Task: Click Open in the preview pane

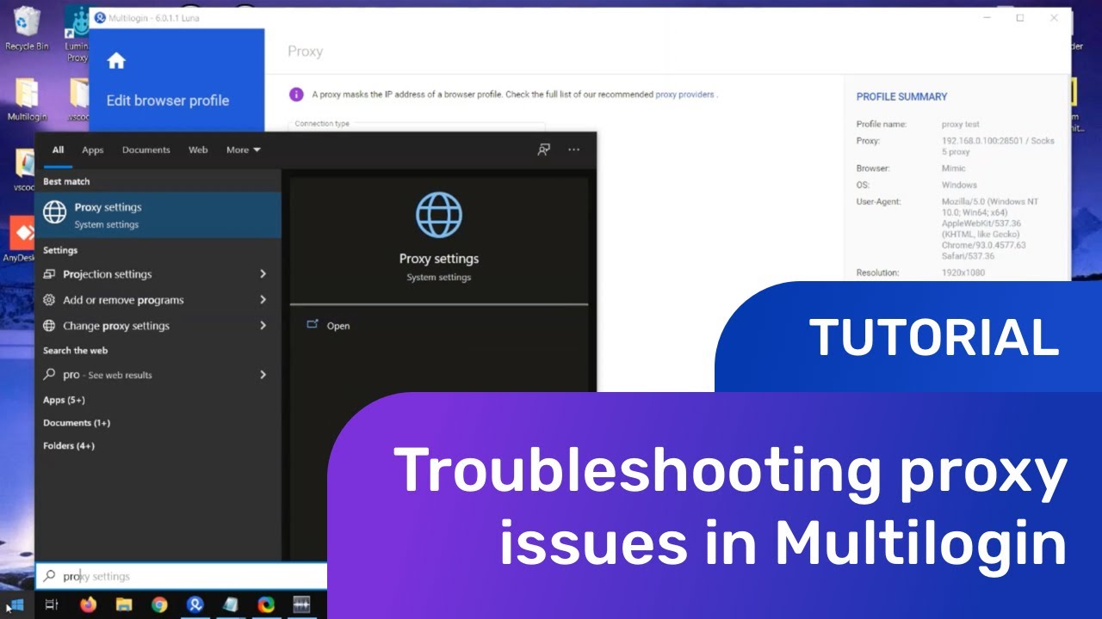Action: [338, 326]
